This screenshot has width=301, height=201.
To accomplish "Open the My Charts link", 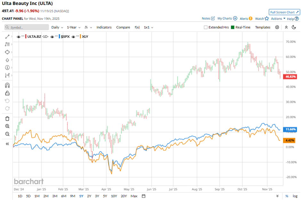I will pyautogui.click(x=227, y=19).
